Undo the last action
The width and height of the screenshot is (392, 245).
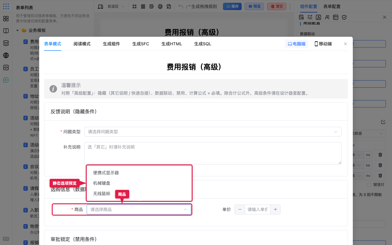pyautogui.click(x=181, y=6)
